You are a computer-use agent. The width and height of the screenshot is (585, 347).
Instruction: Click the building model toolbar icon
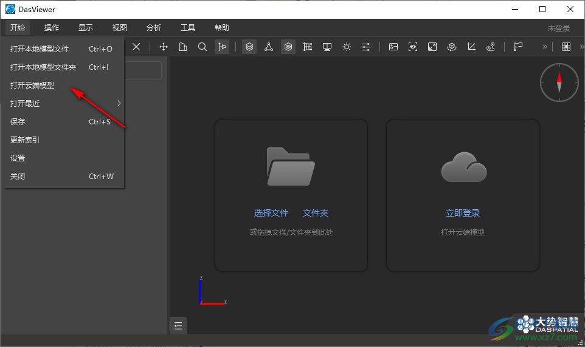click(x=183, y=47)
